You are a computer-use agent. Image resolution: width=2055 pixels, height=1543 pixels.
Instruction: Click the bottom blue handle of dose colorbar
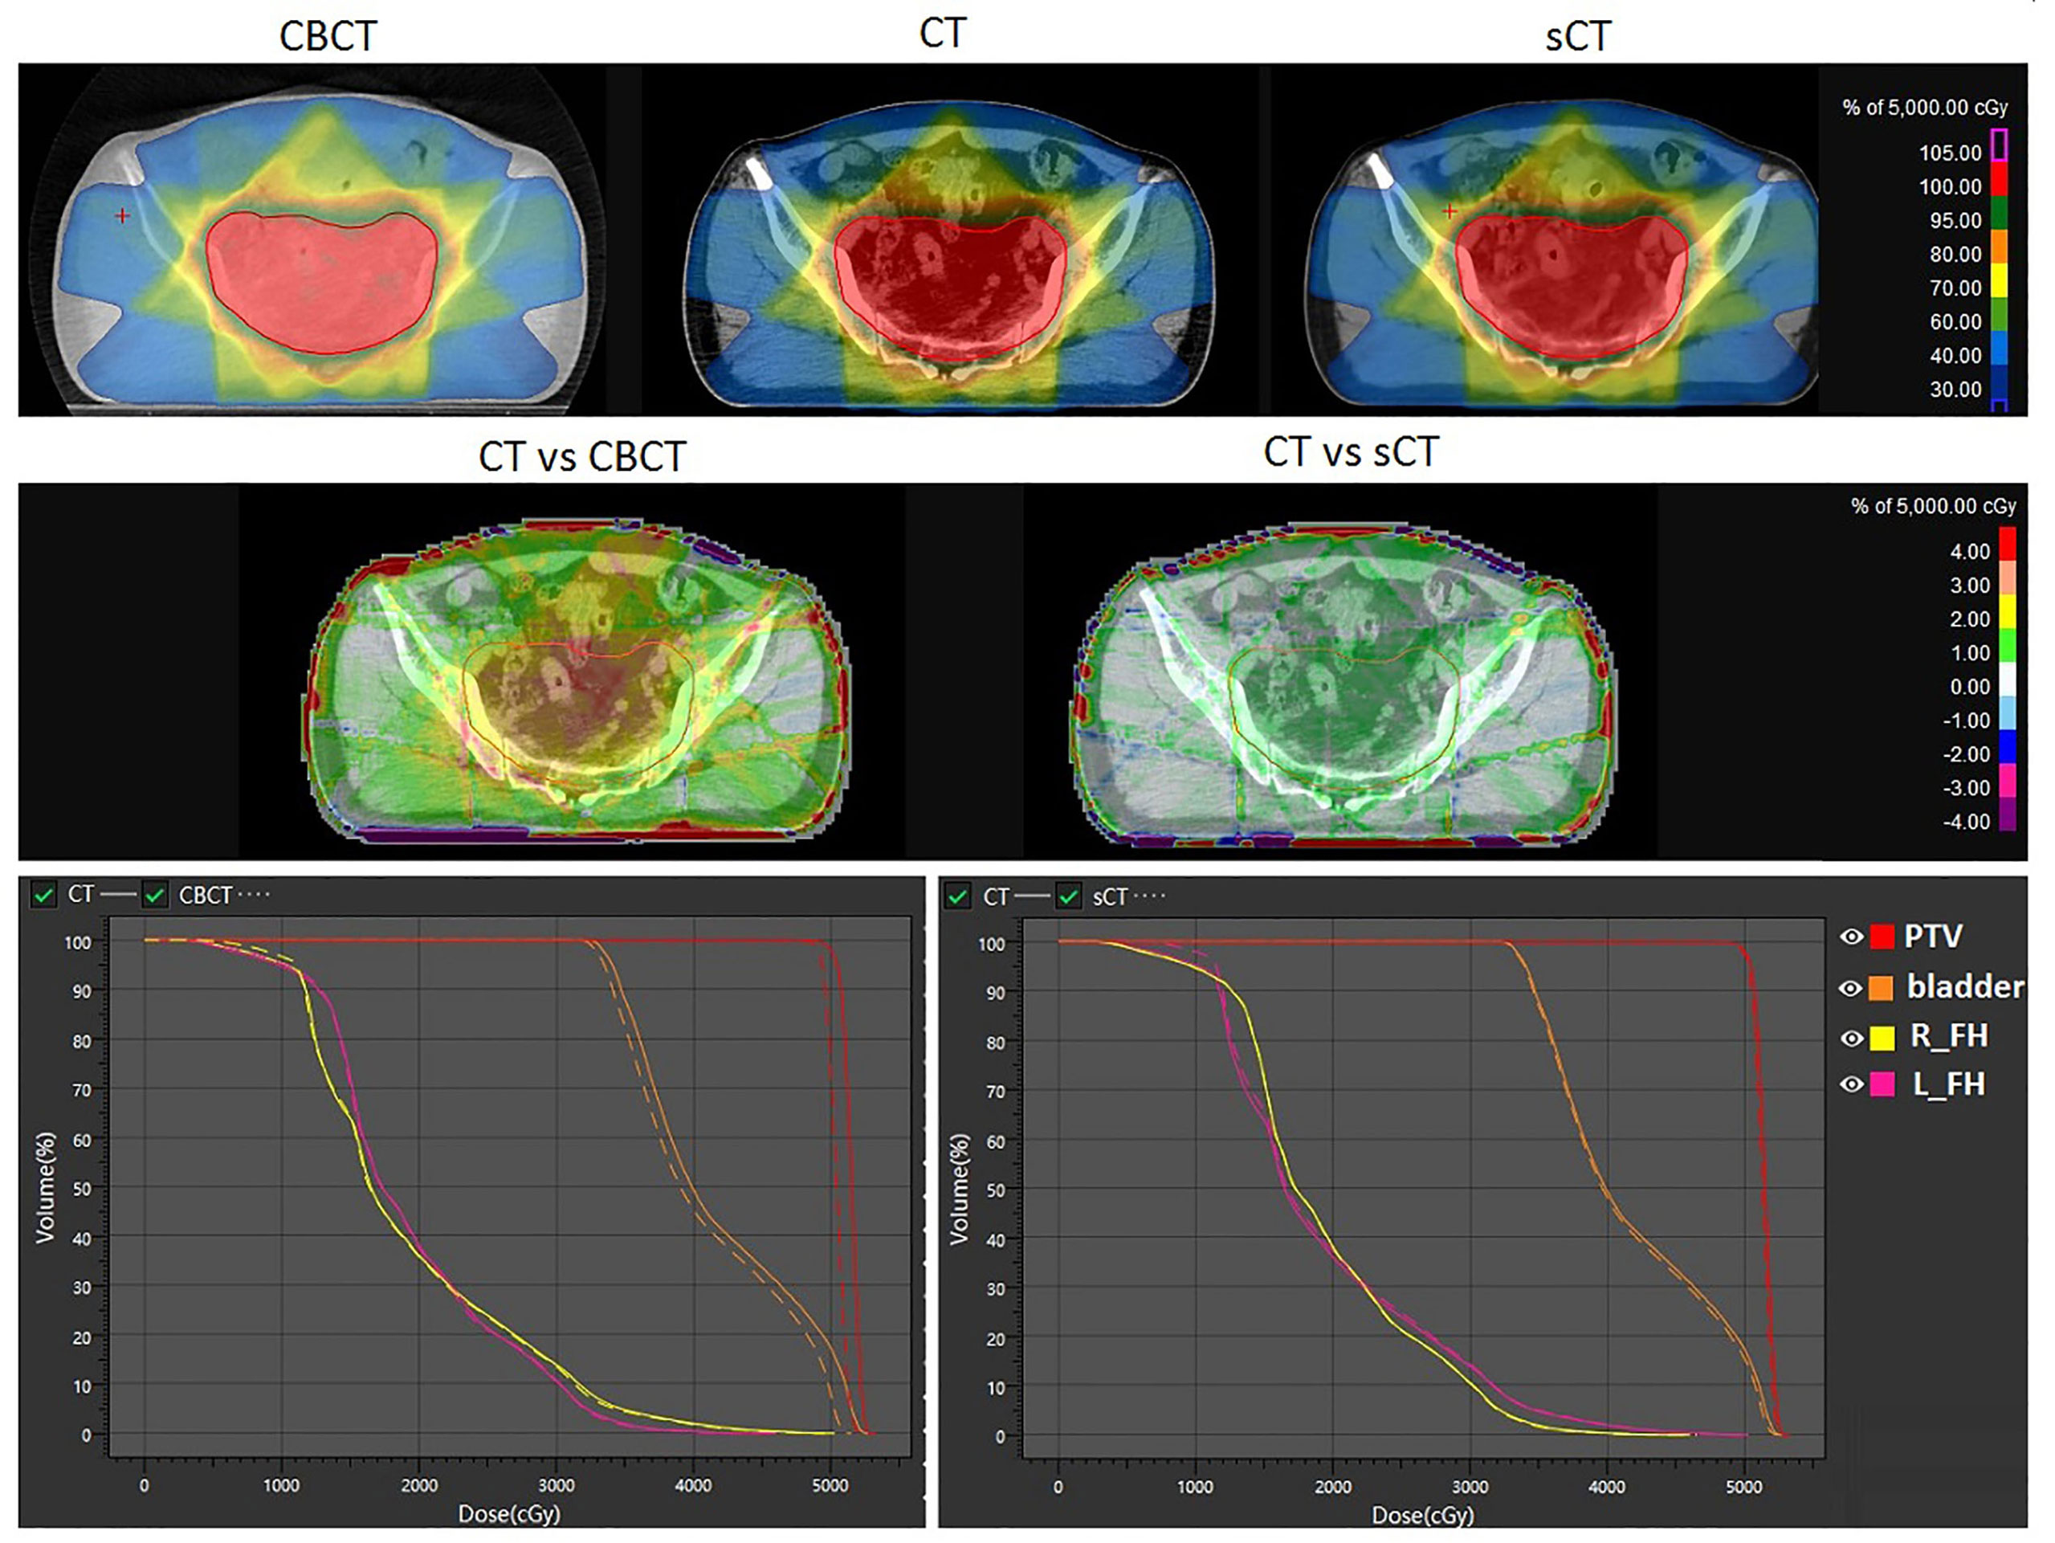click(2000, 405)
